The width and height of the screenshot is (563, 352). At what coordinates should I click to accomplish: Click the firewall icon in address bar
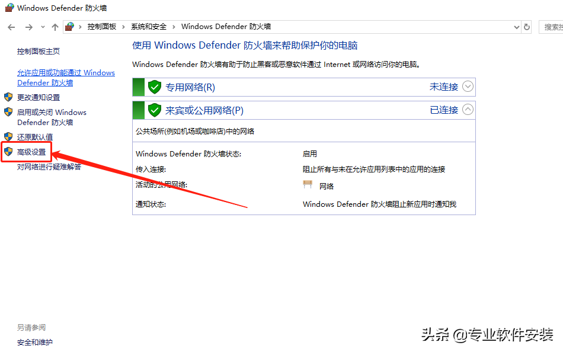point(70,27)
